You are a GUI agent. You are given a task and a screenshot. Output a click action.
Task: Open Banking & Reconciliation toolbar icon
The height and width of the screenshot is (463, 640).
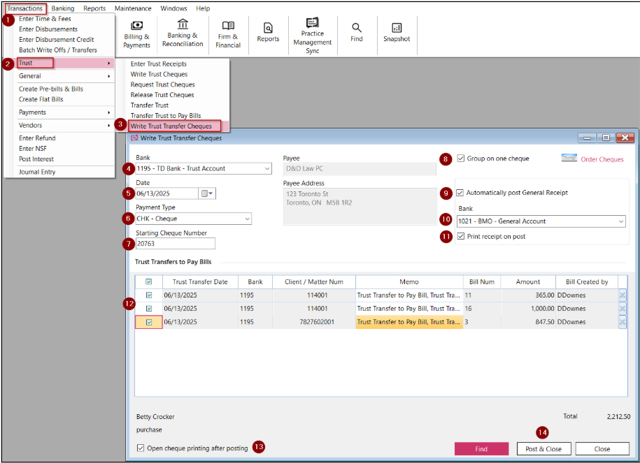(183, 34)
